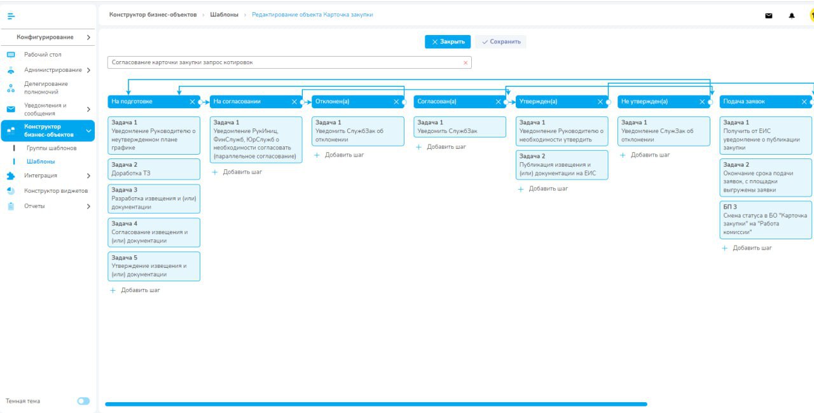Click Добавить шаг under Согласован(а) column
Image resolution: width=814 pixels, height=413 pixels.
tap(443, 146)
